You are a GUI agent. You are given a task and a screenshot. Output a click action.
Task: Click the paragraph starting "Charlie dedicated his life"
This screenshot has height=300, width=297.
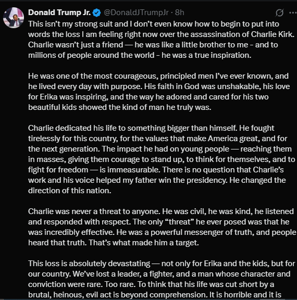tap(162, 159)
